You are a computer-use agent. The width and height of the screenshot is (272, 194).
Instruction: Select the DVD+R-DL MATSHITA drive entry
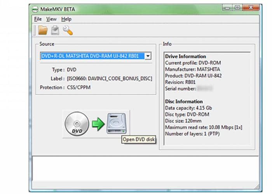tap(92, 56)
